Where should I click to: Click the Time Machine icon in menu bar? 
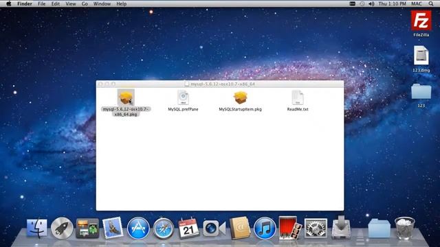click(362, 3)
